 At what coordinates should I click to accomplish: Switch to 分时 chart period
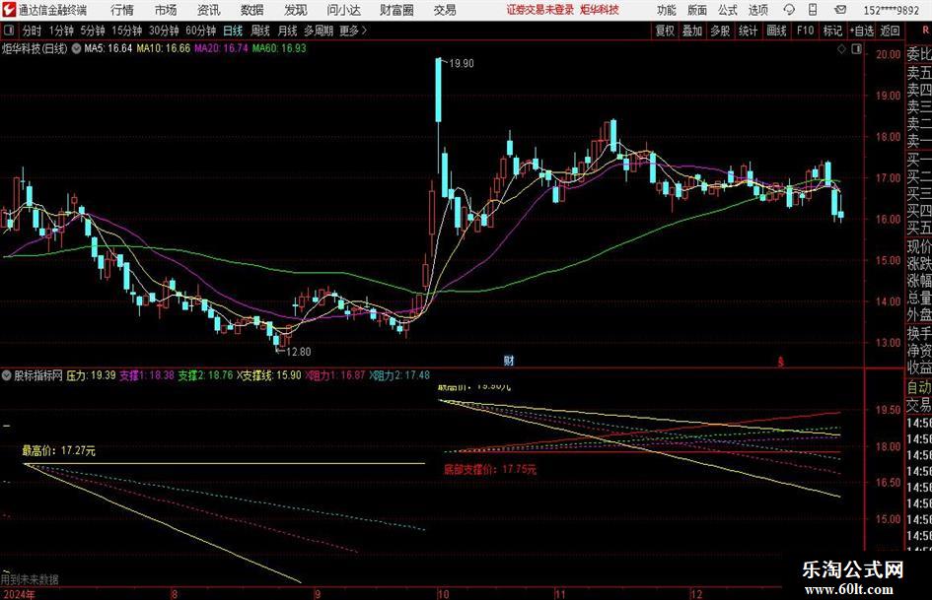pyautogui.click(x=33, y=31)
